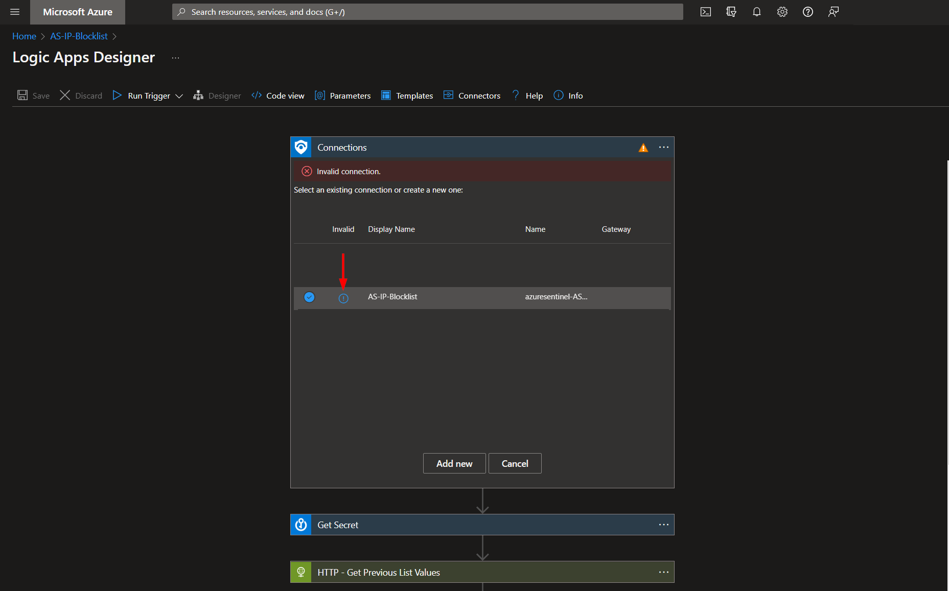
Task: Open the feedback icon in top bar
Action: [834, 12]
